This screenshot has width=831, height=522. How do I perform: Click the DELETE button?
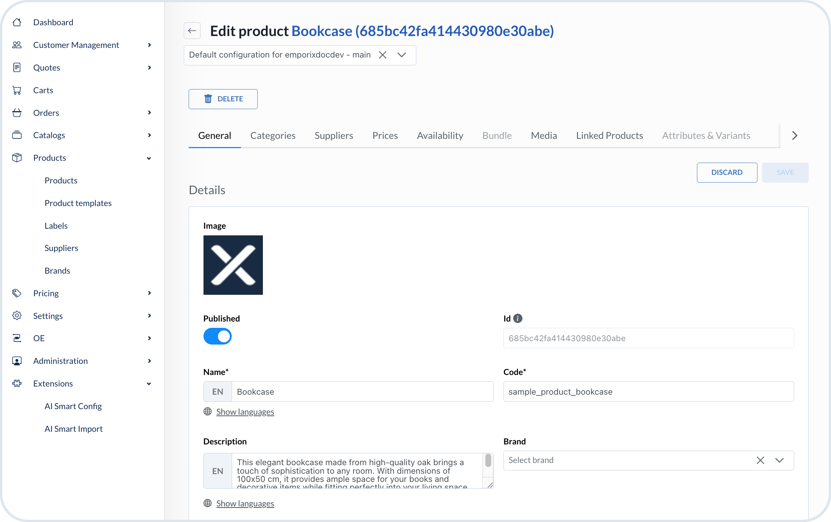point(223,99)
